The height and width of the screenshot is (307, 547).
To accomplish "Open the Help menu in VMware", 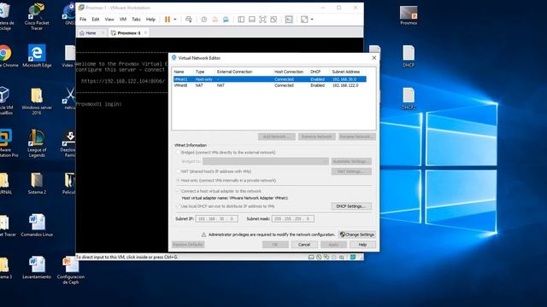I will 150,20.
